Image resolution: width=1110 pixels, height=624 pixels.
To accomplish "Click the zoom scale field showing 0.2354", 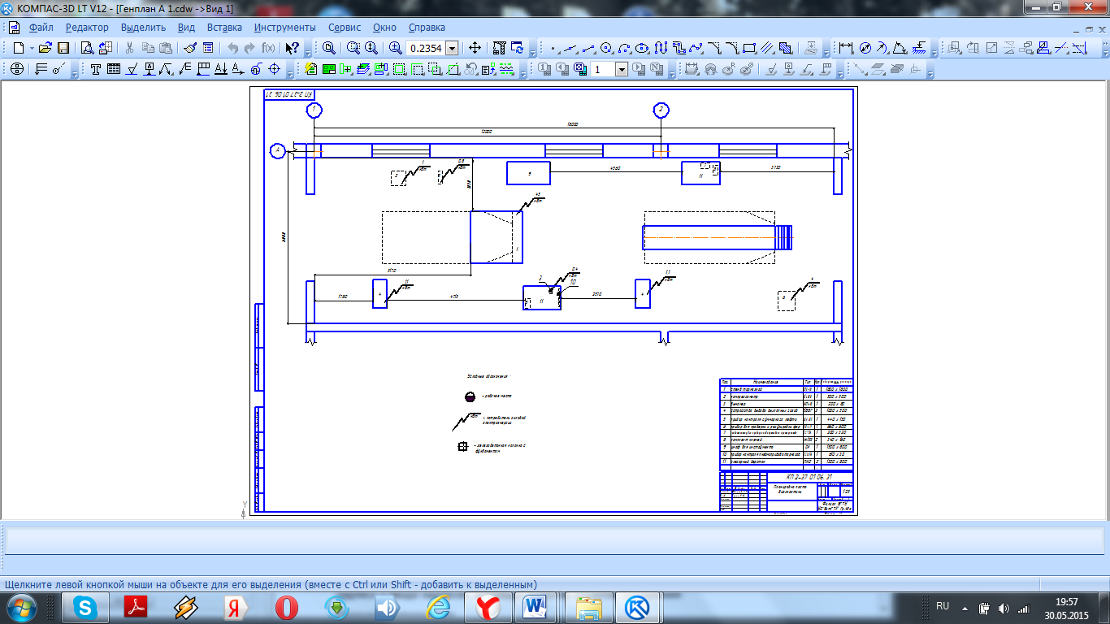I will (x=425, y=48).
